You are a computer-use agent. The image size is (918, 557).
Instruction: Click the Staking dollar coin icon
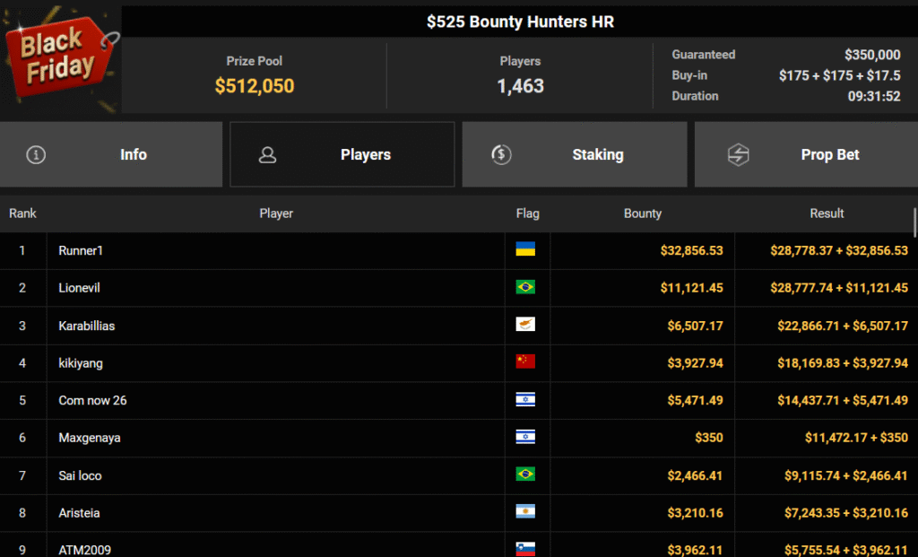click(x=501, y=154)
